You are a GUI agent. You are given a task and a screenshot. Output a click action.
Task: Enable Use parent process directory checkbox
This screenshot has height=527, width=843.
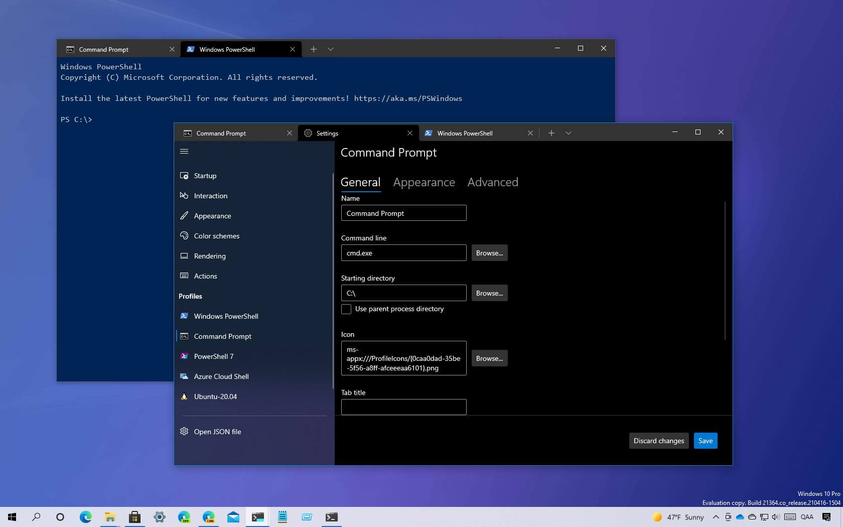tap(346, 309)
